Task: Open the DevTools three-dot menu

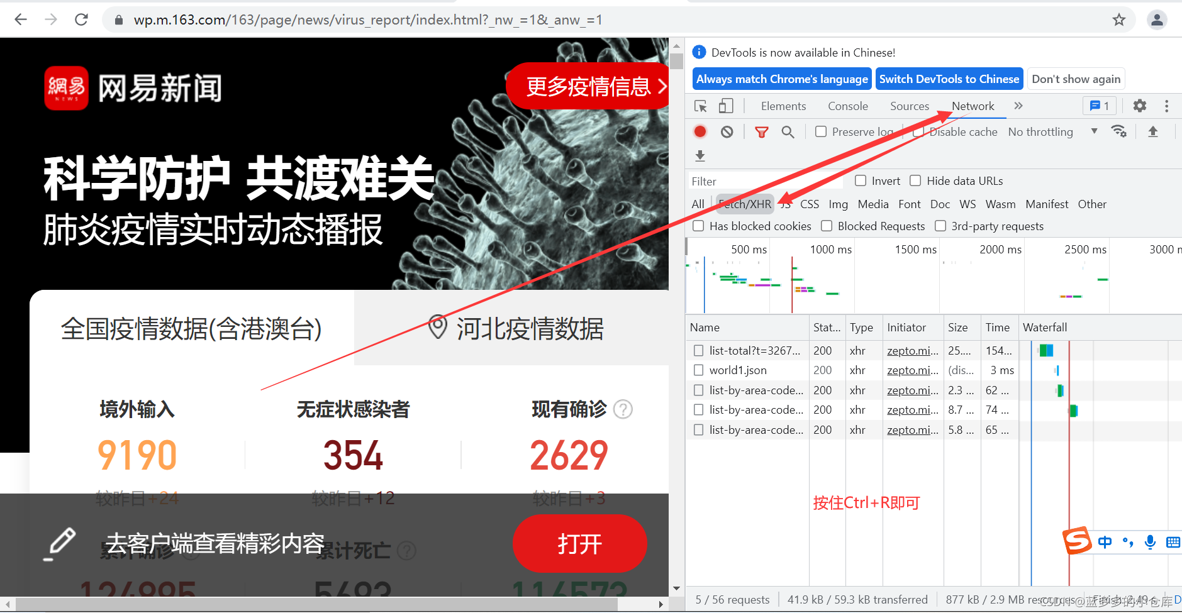Action: (x=1166, y=106)
